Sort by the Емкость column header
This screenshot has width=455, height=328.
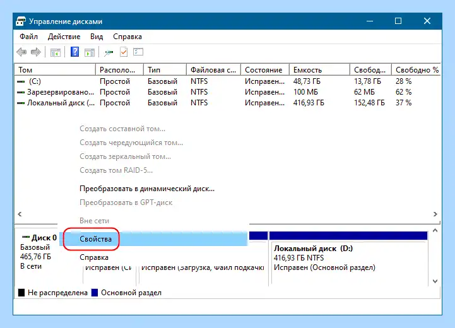pos(319,70)
